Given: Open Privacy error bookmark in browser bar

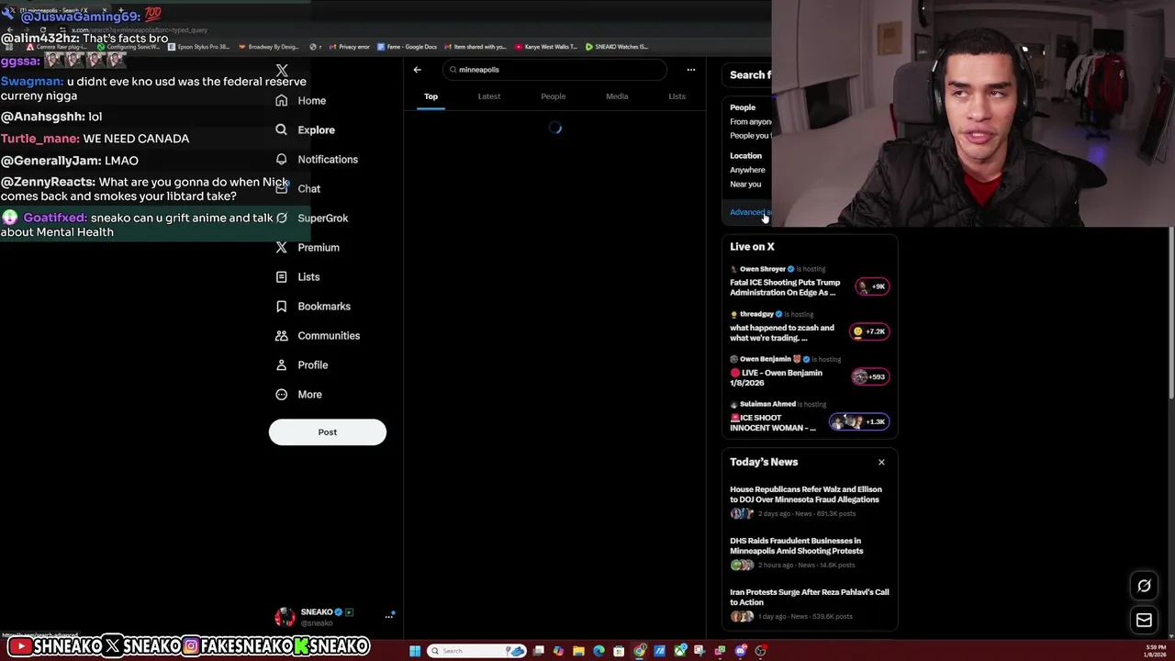Looking at the screenshot, I should tap(349, 47).
